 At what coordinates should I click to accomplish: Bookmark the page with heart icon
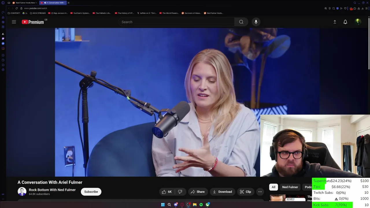pos(345,8)
